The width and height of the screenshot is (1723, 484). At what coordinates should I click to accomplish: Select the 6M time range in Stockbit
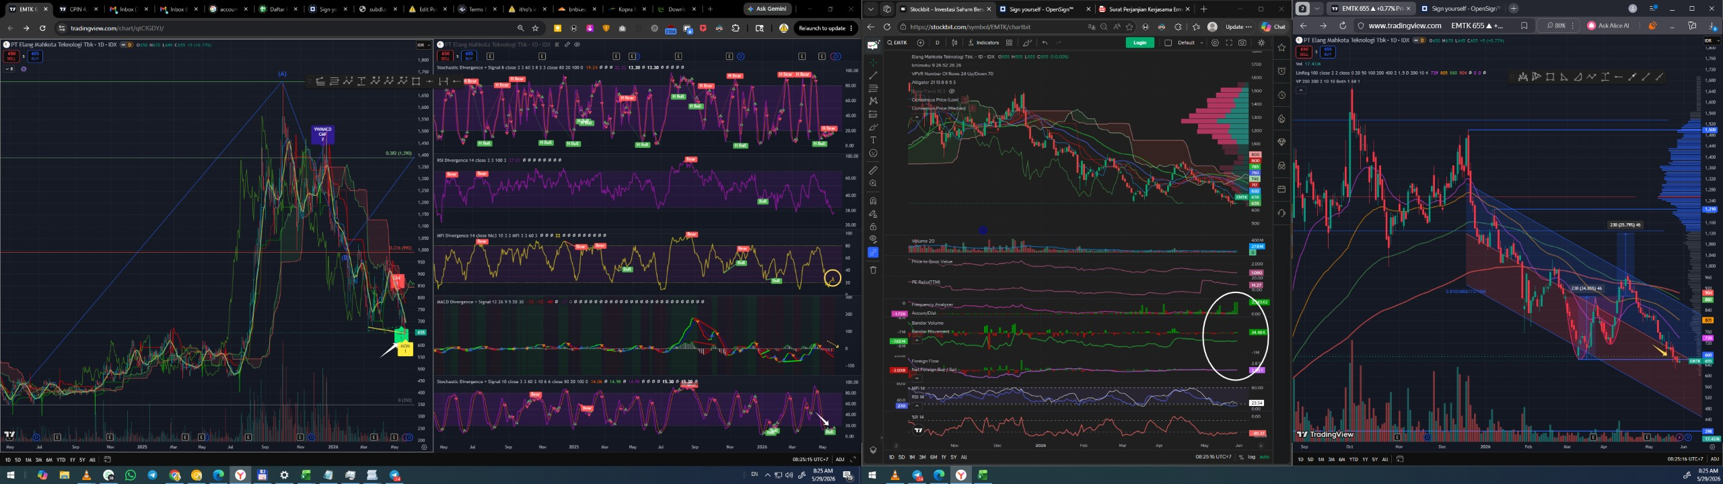pos(934,456)
